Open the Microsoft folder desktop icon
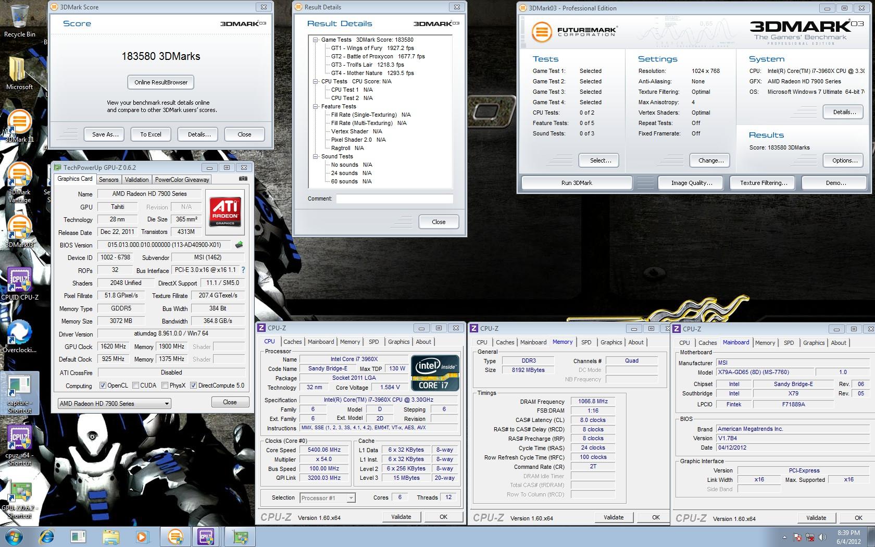The image size is (875, 547). [x=19, y=73]
